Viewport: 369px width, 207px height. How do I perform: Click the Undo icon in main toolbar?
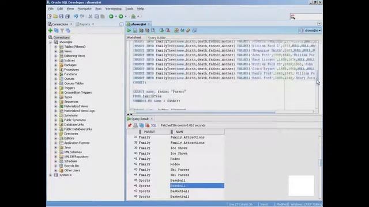tap(76, 17)
